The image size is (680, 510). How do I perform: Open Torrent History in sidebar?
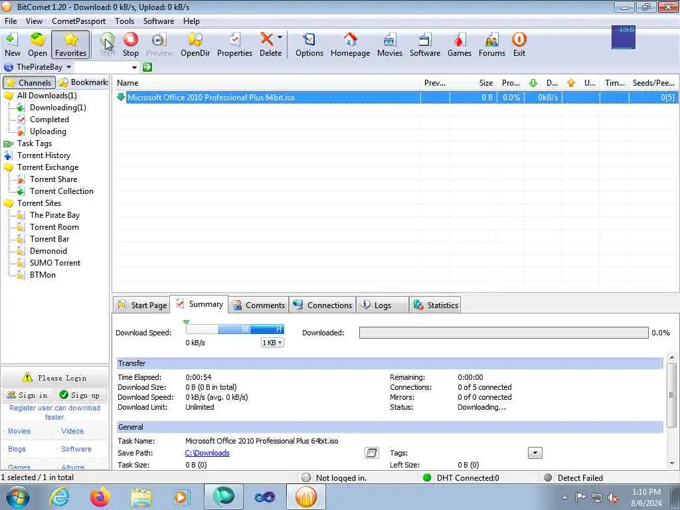tap(43, 155)
